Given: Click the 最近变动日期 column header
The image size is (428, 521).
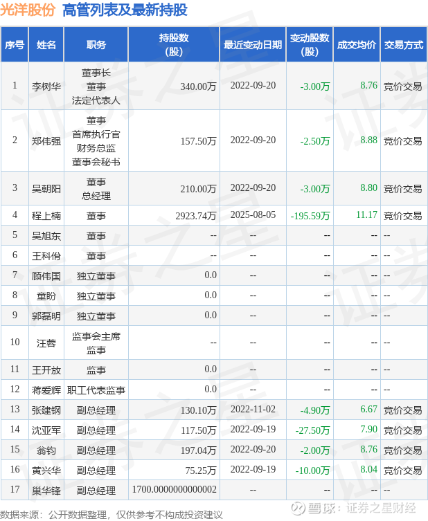Looking at the screenshot, I should pyautogui.click(x=253, y=44).
